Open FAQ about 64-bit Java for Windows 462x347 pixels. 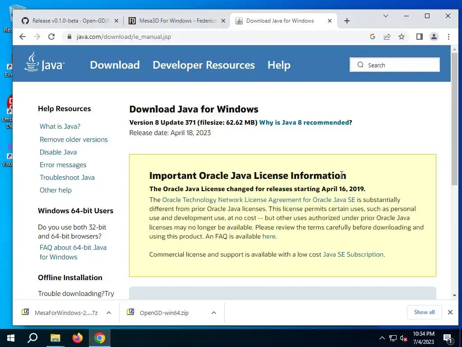(x=73, y=252)
